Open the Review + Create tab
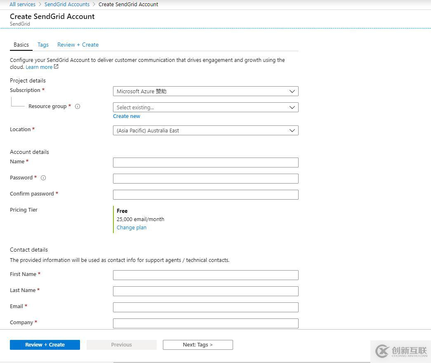Screen dimensions: 431x363 78,45
